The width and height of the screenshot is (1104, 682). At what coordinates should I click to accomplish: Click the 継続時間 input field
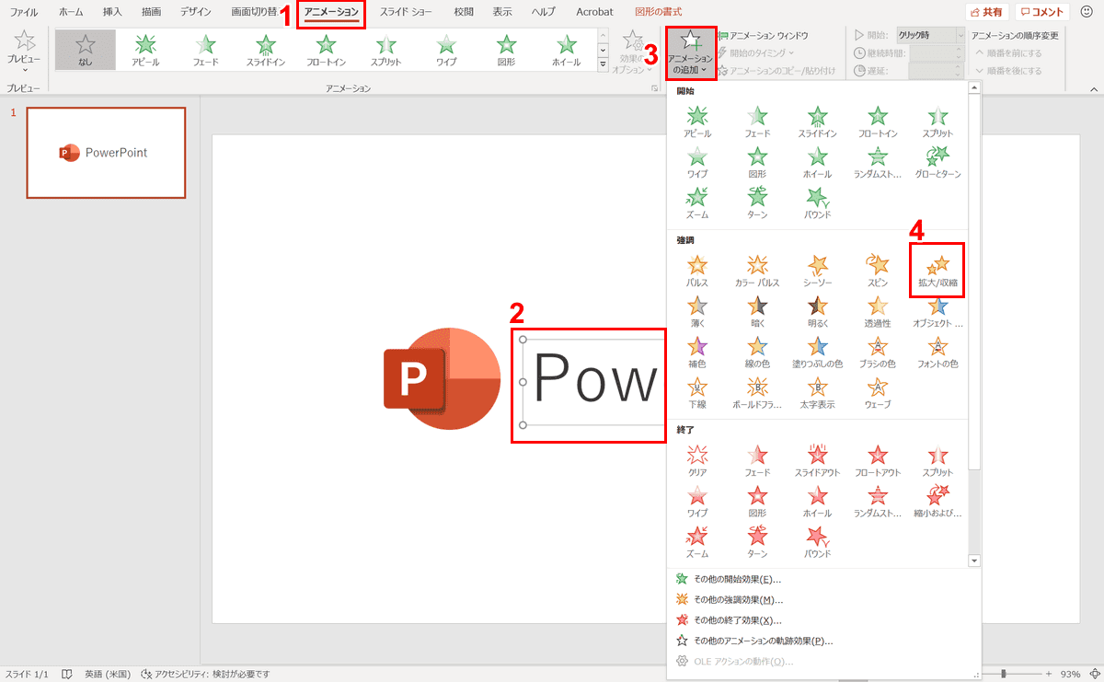pyautogui.click(x=937, y=53)
